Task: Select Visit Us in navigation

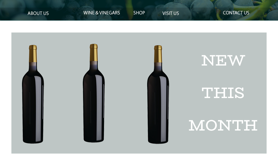Action: coord(170,13)
